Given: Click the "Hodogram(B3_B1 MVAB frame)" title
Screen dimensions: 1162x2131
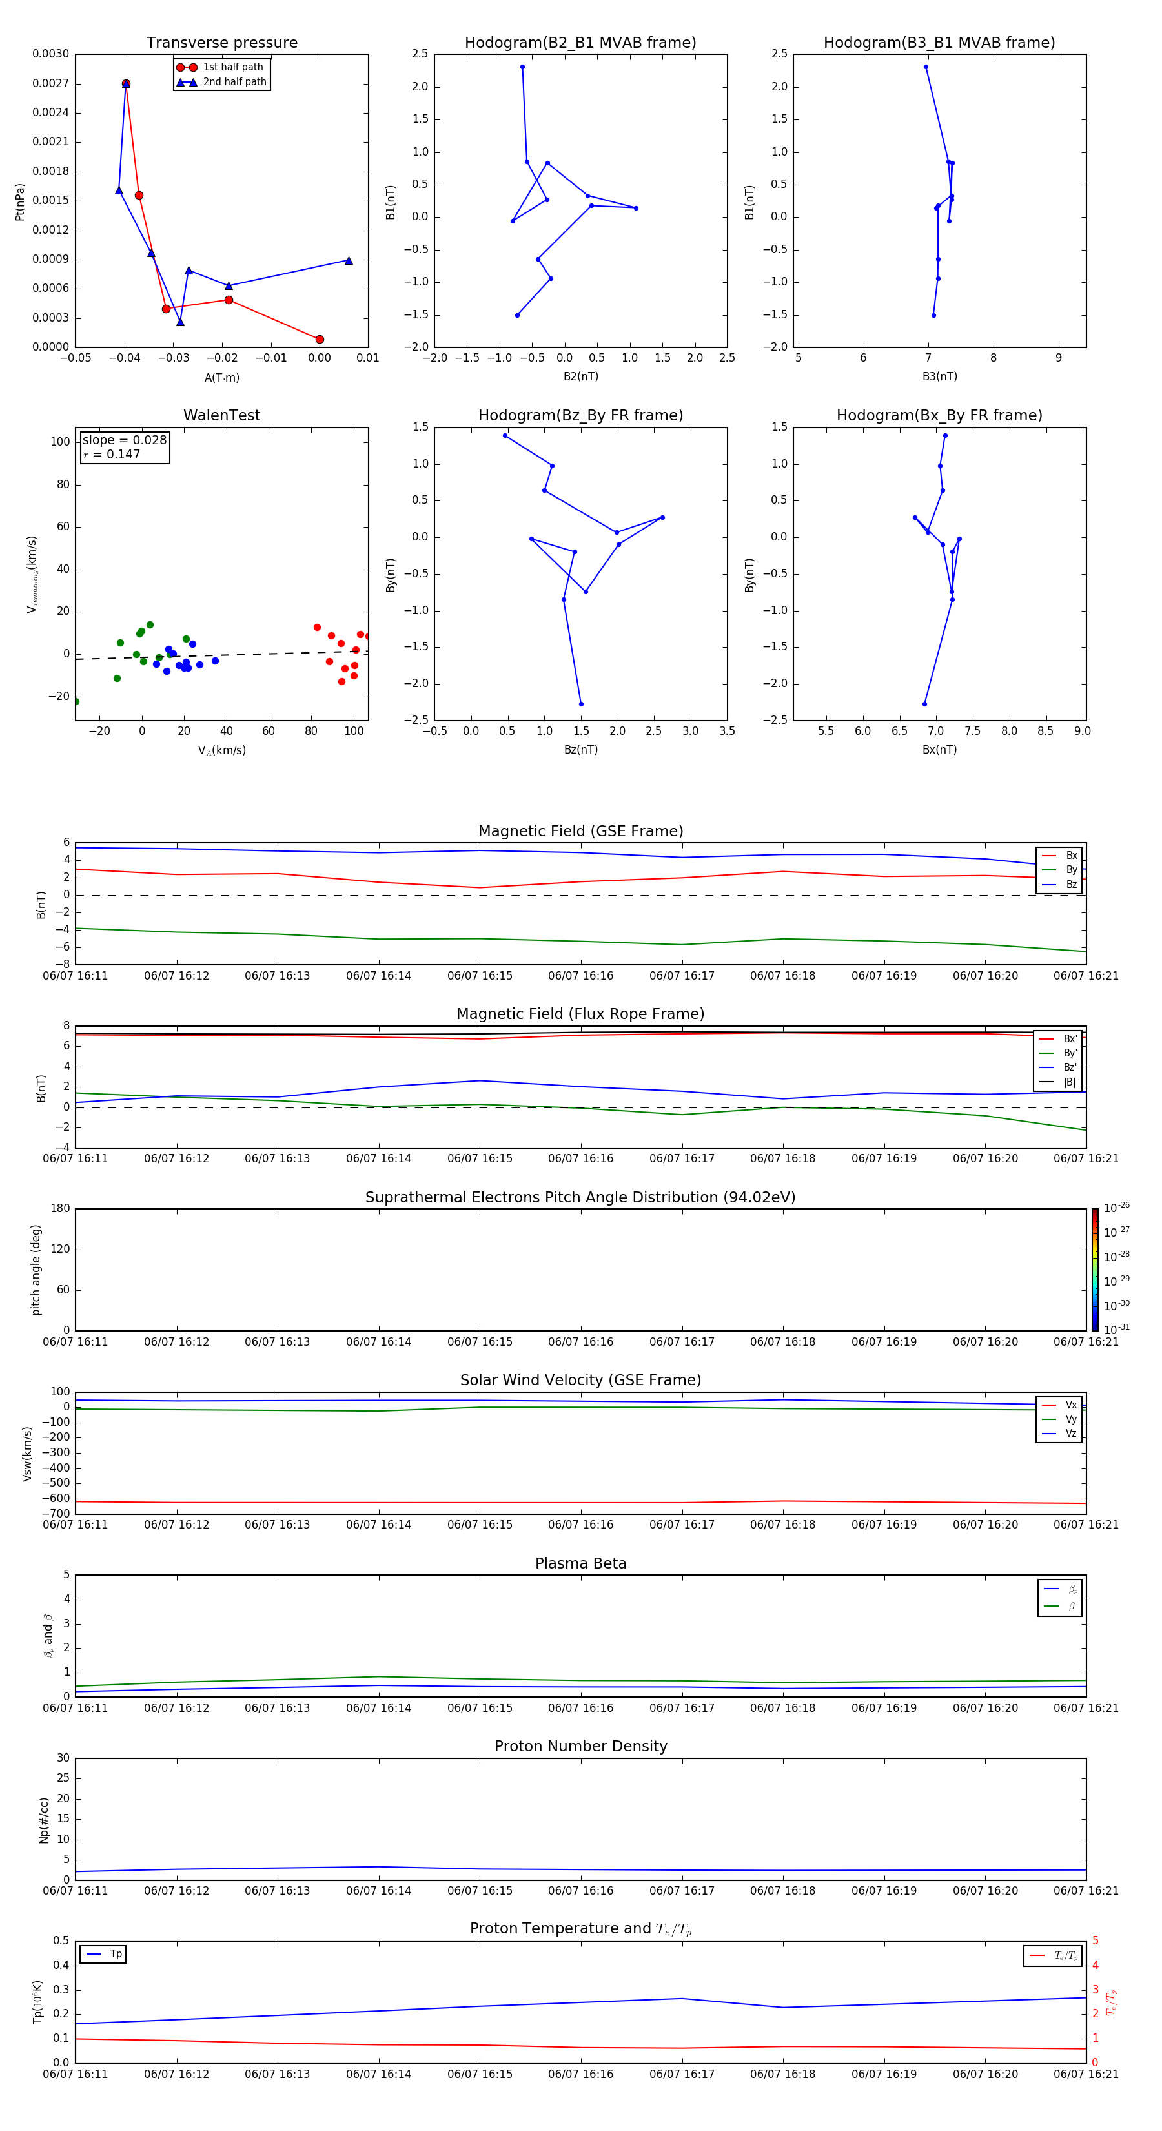Looking at the screenshot, I should pos(939,43).
